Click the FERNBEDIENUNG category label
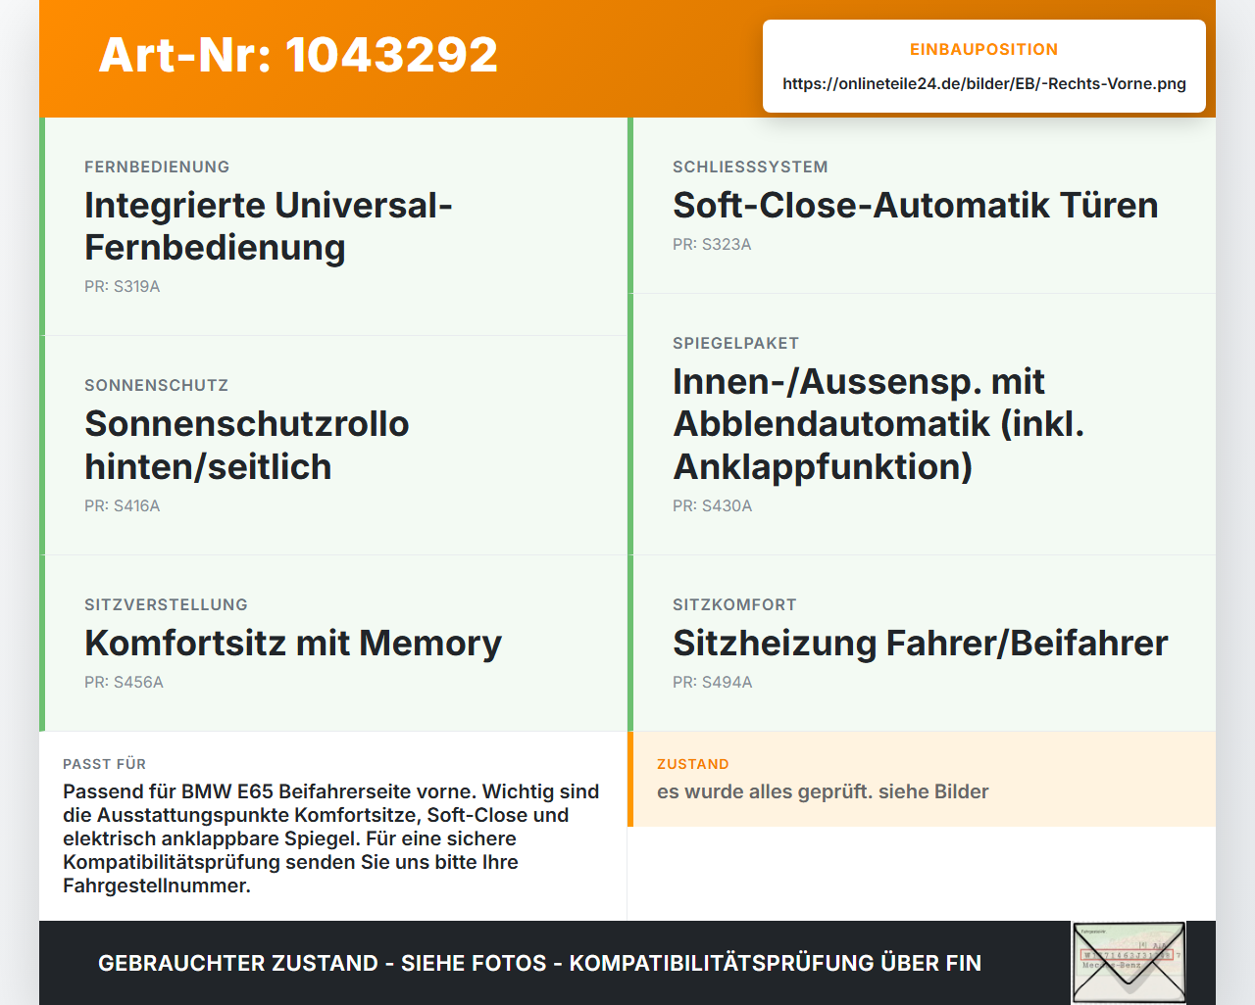This screenshot has height=1005, width=1255. click(157, 167)
